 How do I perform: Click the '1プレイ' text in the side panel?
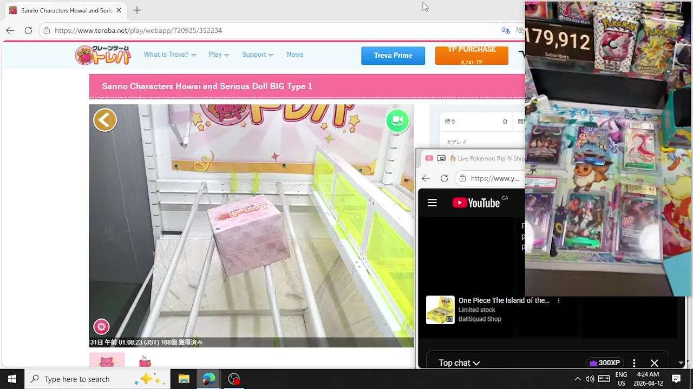[457, 143]
